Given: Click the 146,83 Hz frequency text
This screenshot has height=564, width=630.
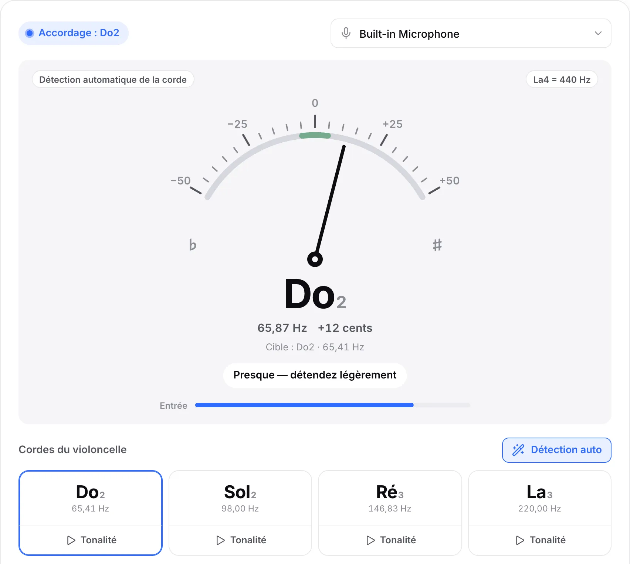Looking at the screenshot, I should [390, 509].
